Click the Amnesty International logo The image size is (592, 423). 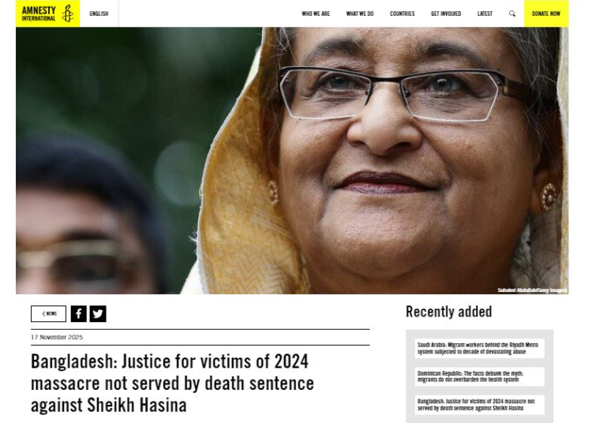click(47, 13)
